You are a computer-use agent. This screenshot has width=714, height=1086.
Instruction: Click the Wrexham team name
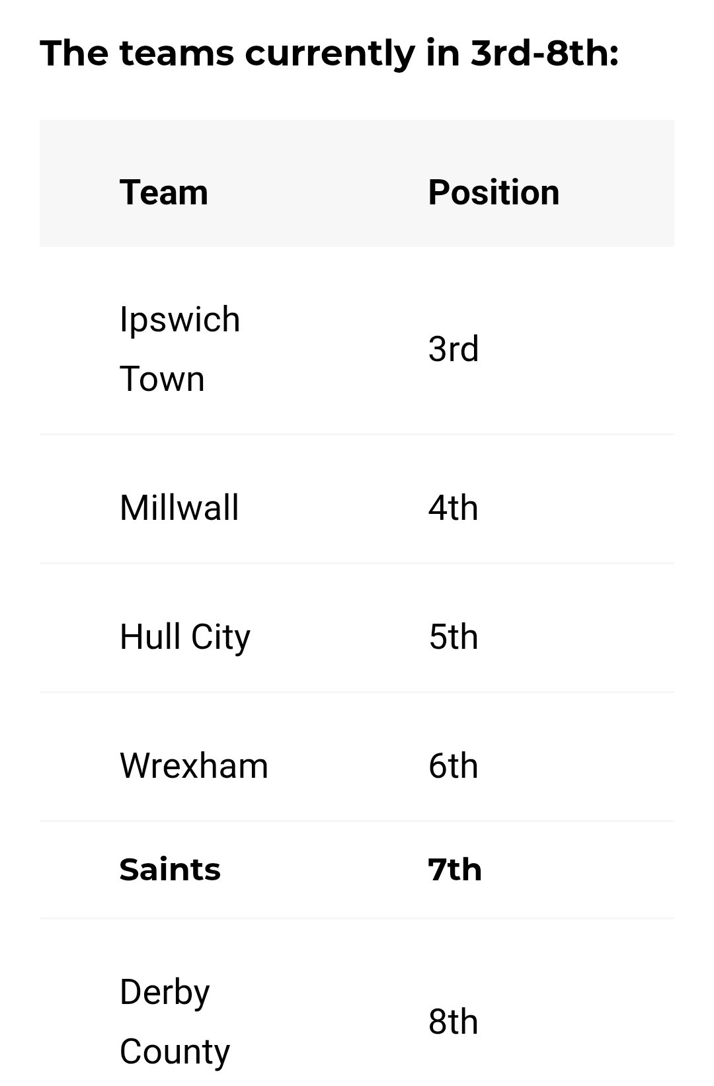coord(194,766)
